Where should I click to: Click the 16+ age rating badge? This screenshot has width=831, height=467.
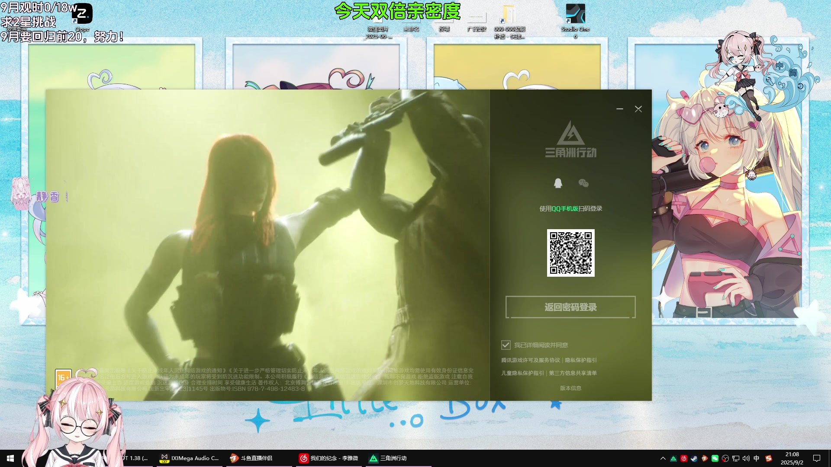tap(63, 377)
